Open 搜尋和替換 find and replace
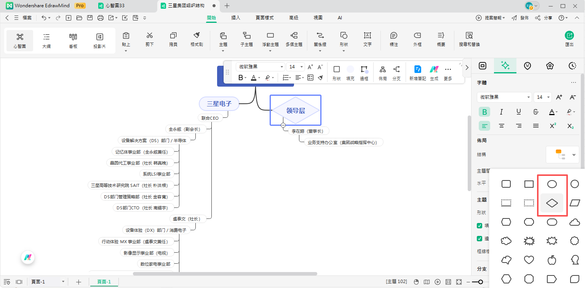This screenshot has width=585, height=288. point(469,40)
